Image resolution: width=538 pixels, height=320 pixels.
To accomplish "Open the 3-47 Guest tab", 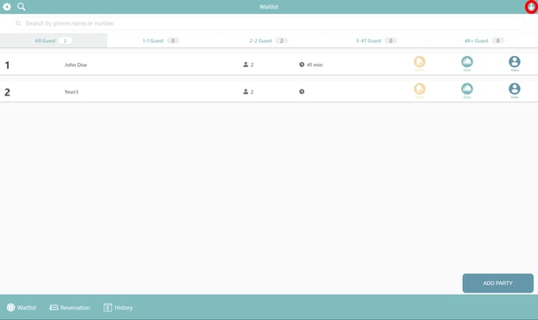I will pyautogui.click(x=376, y=40).
